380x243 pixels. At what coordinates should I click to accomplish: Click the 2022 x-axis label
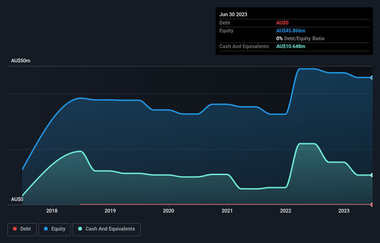(x=286, y=211)
